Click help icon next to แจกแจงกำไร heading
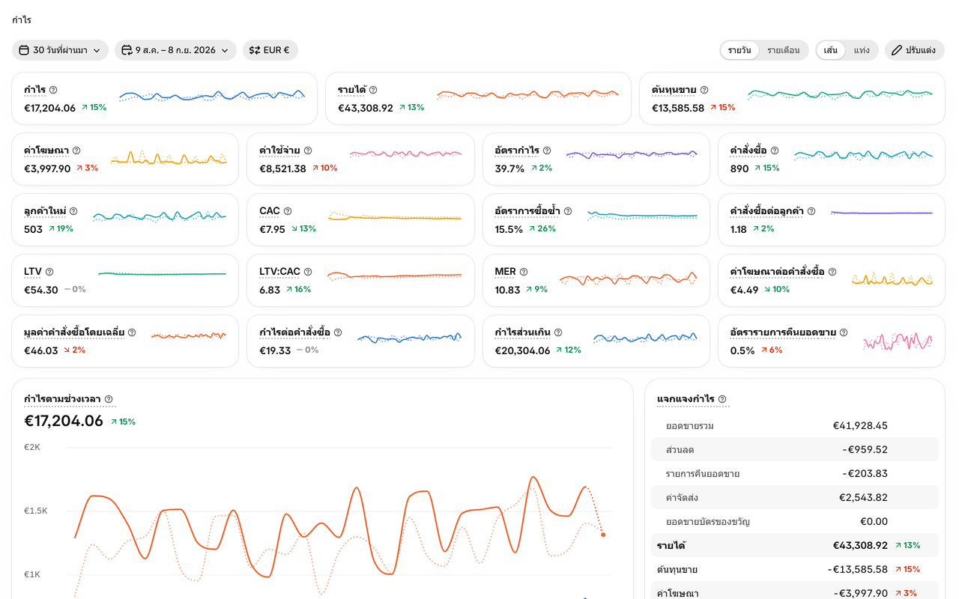This screenshot has width=959, height=599. (x=722, y=399)
